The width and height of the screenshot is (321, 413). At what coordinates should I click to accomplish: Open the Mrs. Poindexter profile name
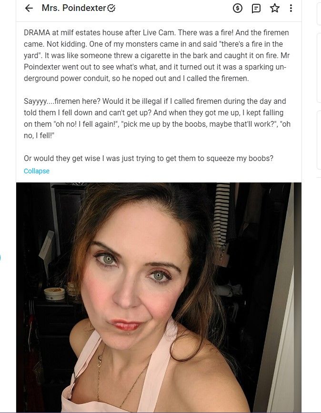pyautogui.click(x=74, y=8)
